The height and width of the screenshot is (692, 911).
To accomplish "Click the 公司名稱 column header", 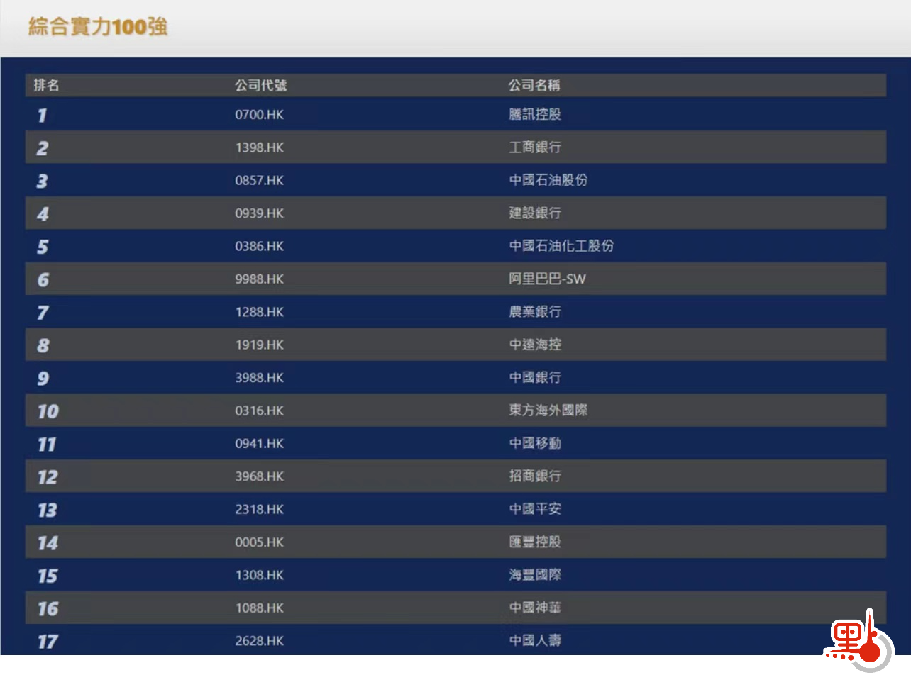I will [534, 85].
